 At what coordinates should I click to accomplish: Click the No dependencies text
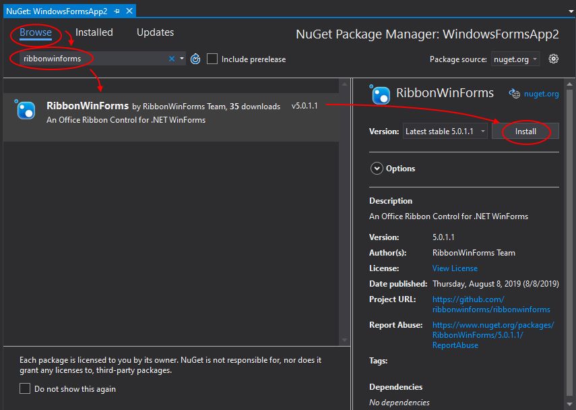[399, 403]
